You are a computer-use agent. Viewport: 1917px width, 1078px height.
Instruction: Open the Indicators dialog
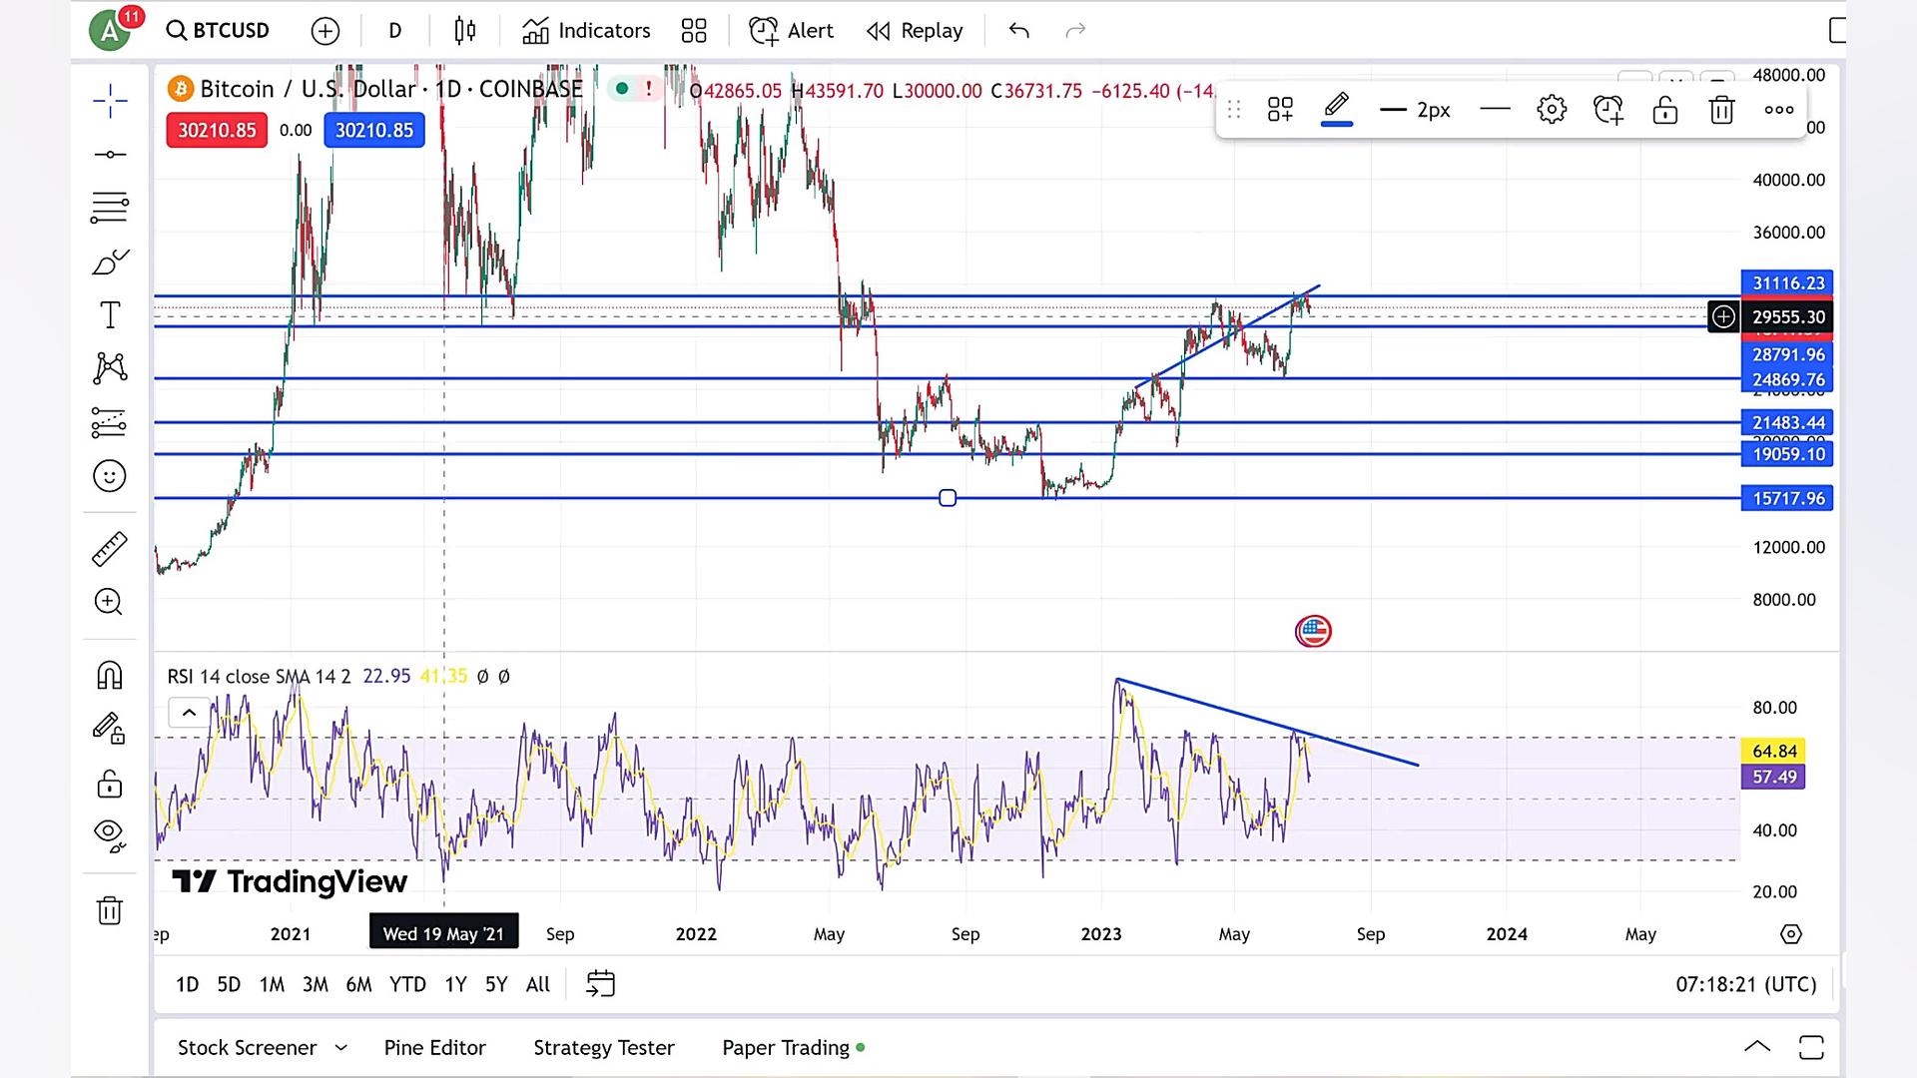pos(586,31)
